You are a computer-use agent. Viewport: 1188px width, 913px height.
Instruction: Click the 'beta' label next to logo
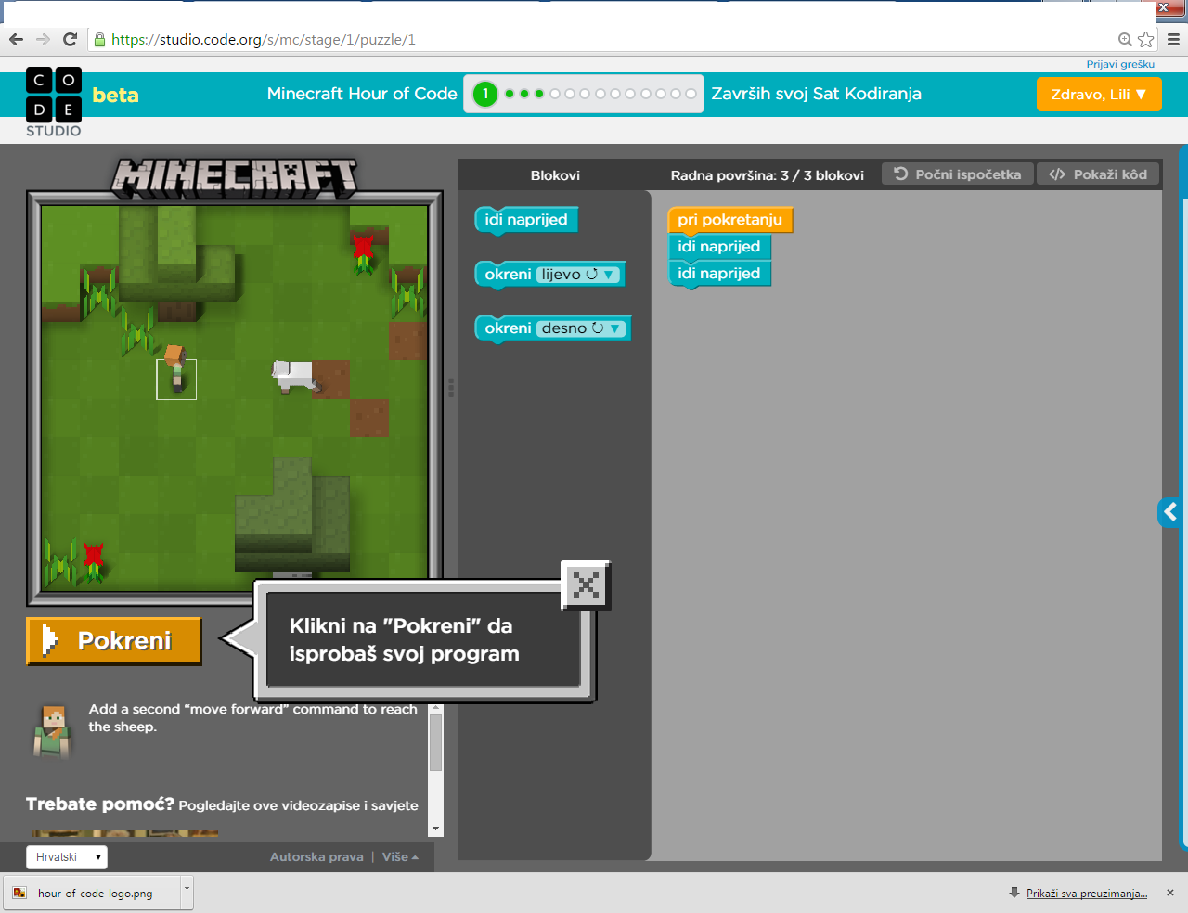point(116,95)
